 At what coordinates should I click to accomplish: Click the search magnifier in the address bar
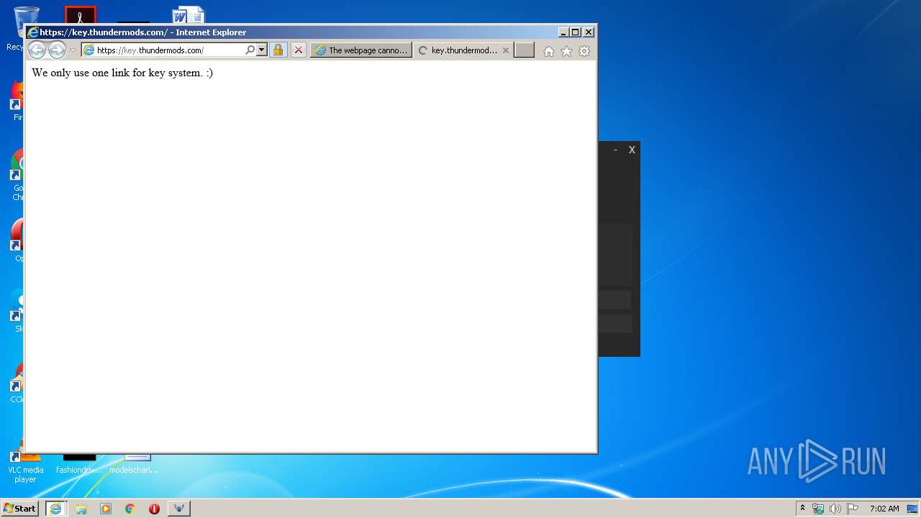point(250,50)
